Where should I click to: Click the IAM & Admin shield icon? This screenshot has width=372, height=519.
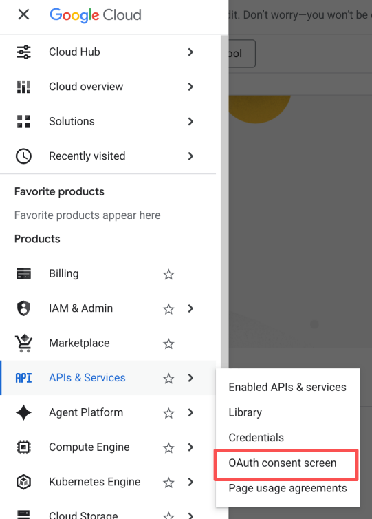click(23, 308)
